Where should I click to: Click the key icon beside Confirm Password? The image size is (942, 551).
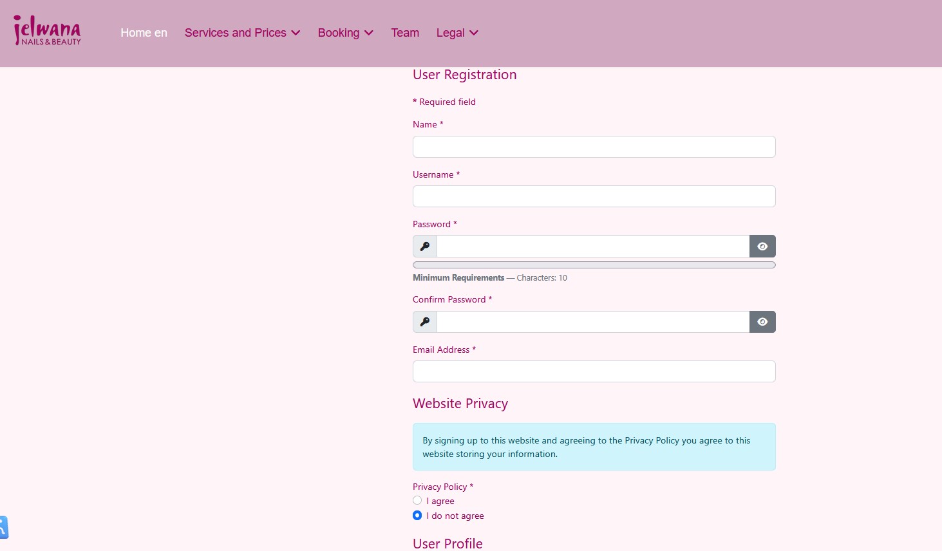coord(425,322)
